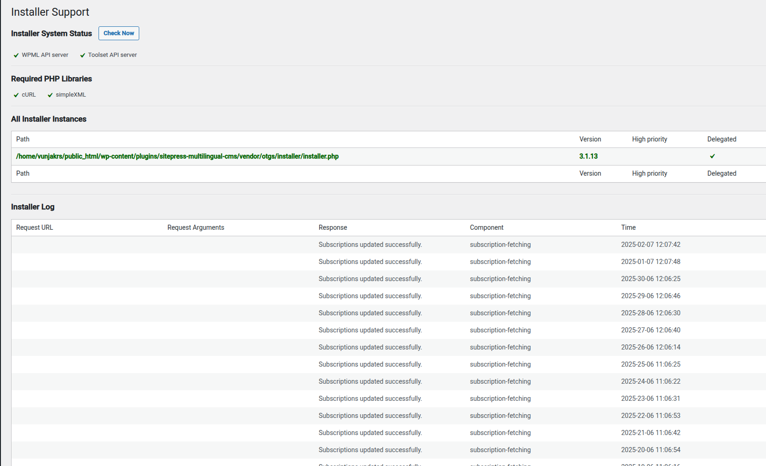Click the Request URL column header
Viewport: 766px width, 466px height.
pos(35,227)
